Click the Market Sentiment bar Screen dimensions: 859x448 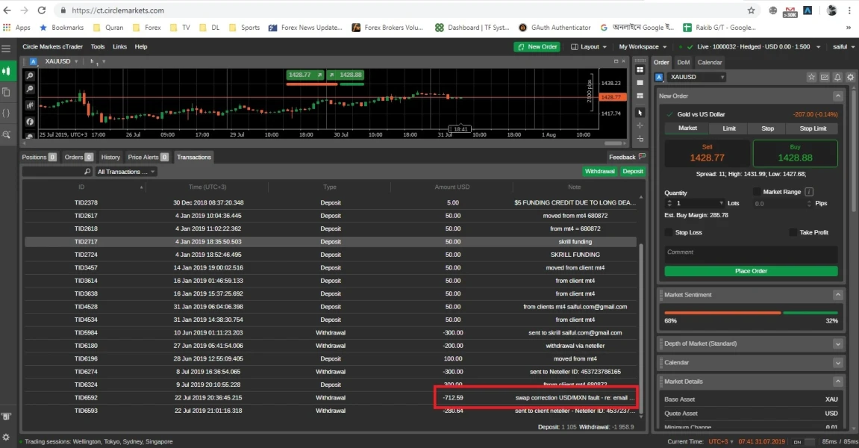[x=750, y=313]
